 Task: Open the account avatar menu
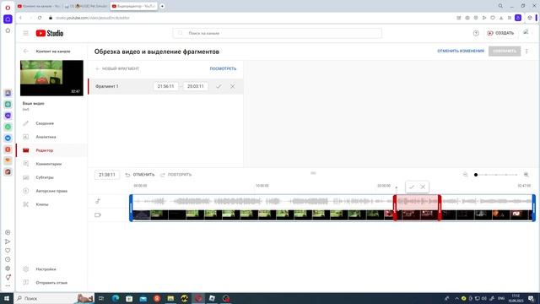526,32
